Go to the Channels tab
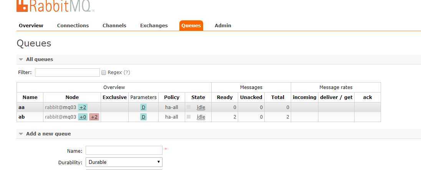Image resolution: width=421 pixels, height=170 pixels. click(x=114, y=25)
